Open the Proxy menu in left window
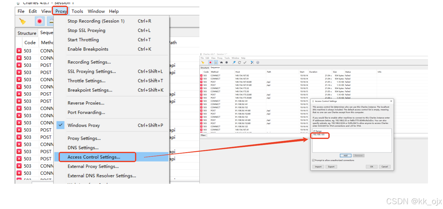This screenshot has width=443, height=209. point(61,11)
